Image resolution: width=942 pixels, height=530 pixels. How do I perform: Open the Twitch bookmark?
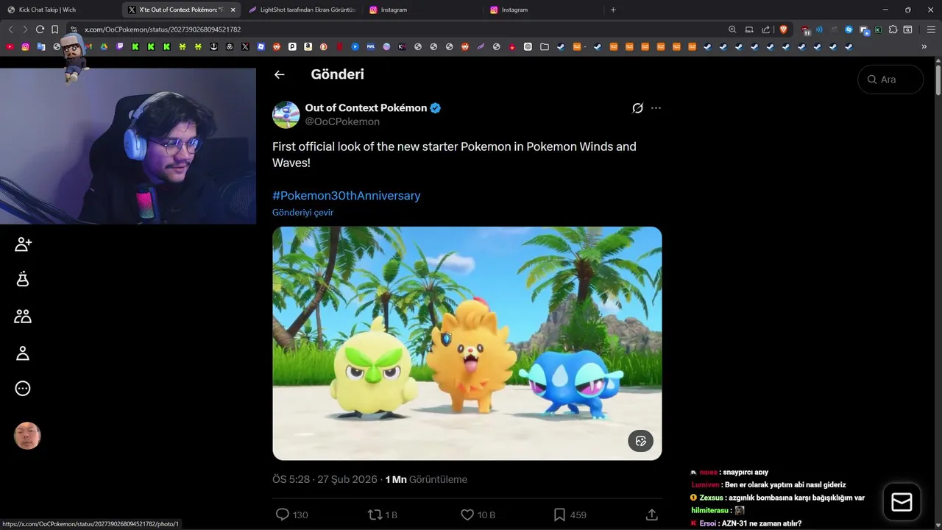click(120, 46)
